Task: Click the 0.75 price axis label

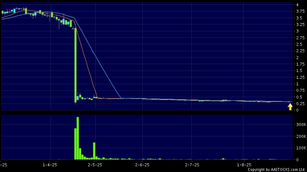Action: tap(300, 90)
